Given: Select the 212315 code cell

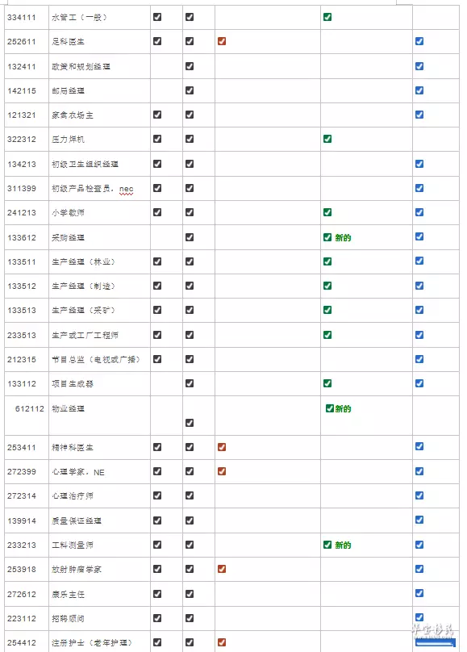Looking at the screenshot, I should 27,360.
